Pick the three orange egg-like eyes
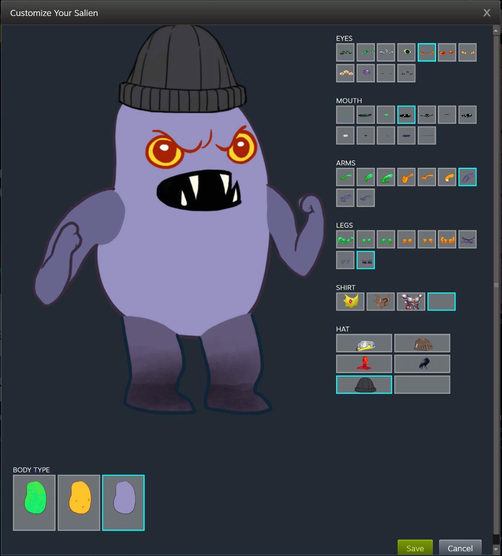Image resolution: width=502 pixels, height=556 pixels. tap(345, 73)
